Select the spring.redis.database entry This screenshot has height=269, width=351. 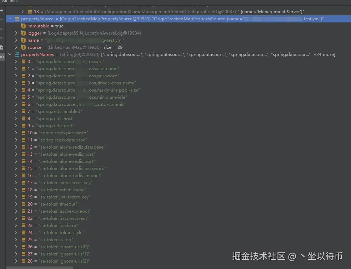57,140
